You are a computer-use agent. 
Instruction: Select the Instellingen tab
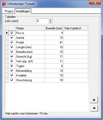tap(23, 11)
